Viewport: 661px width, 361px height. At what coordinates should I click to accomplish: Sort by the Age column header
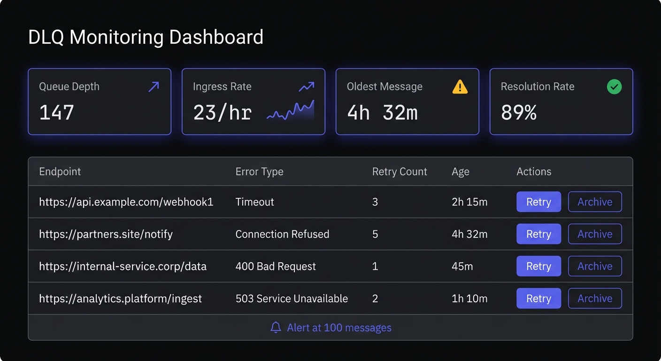(x=460, y=172)
